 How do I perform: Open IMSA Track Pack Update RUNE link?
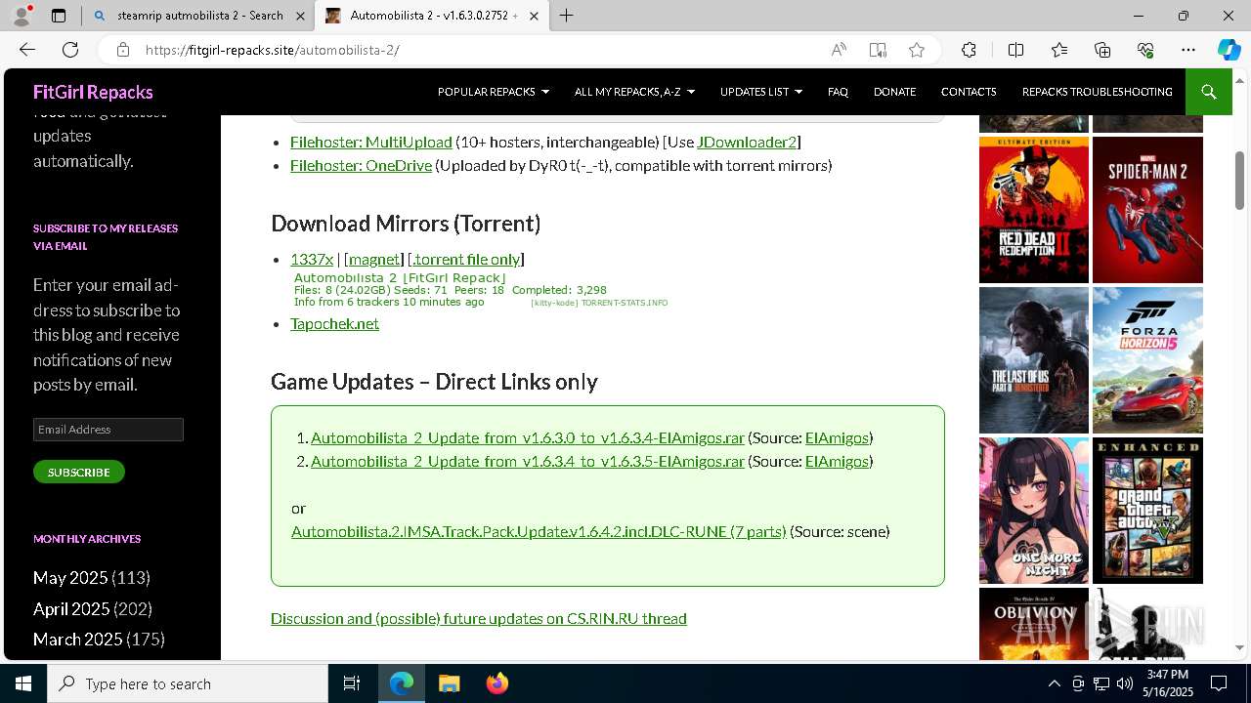tap(539, 531)
